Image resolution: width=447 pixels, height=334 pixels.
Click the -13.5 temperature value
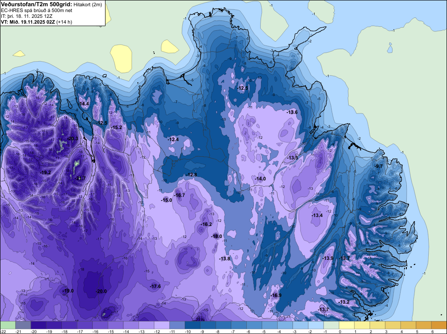point(292,158)
